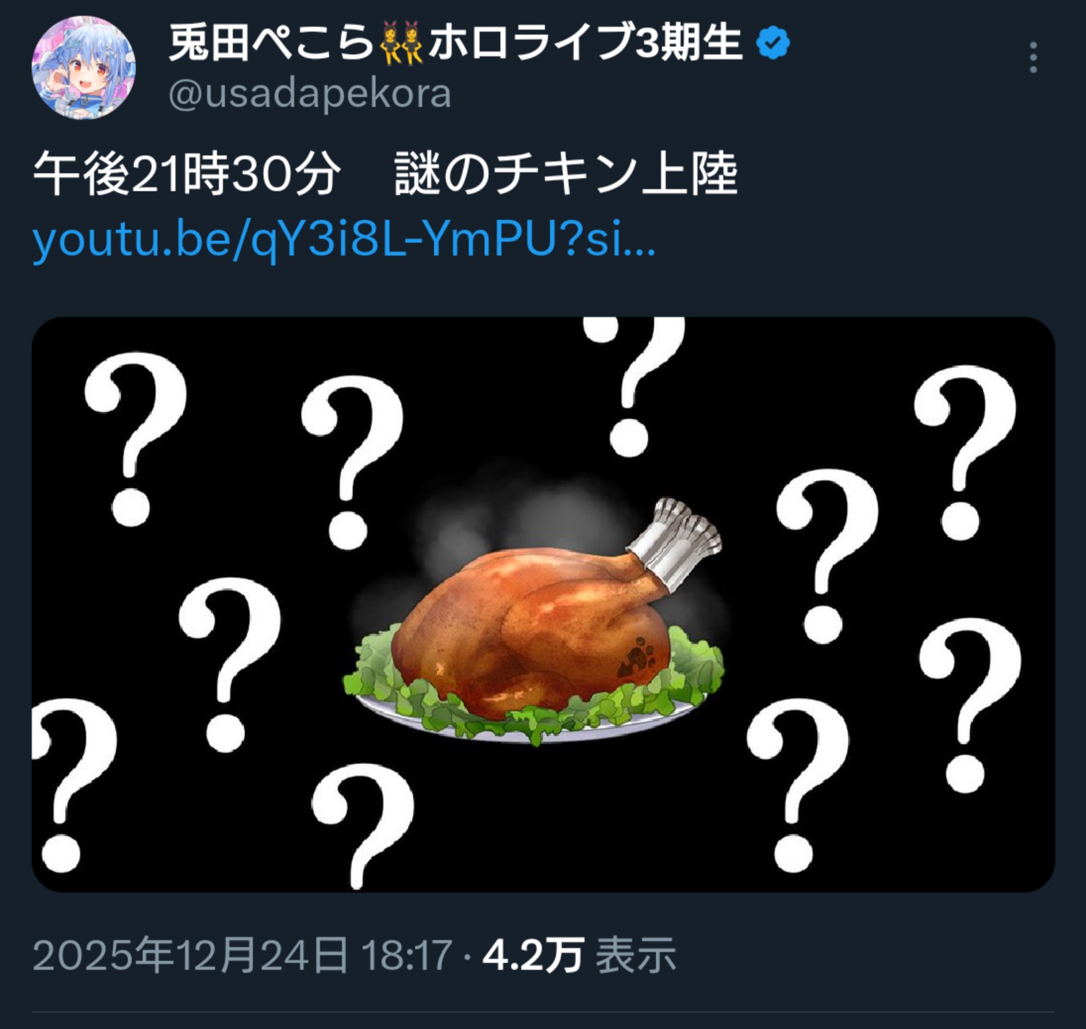Tap the 表示 views label

[x=635, y=955]
